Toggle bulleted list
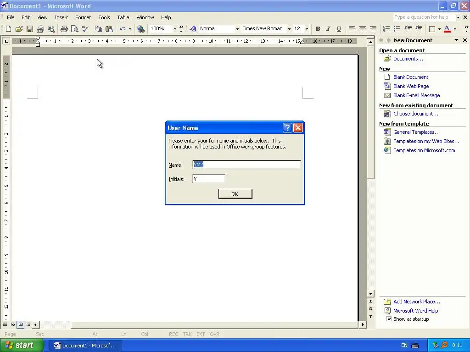This screenshot has height=352, width=470. point(397,29)
